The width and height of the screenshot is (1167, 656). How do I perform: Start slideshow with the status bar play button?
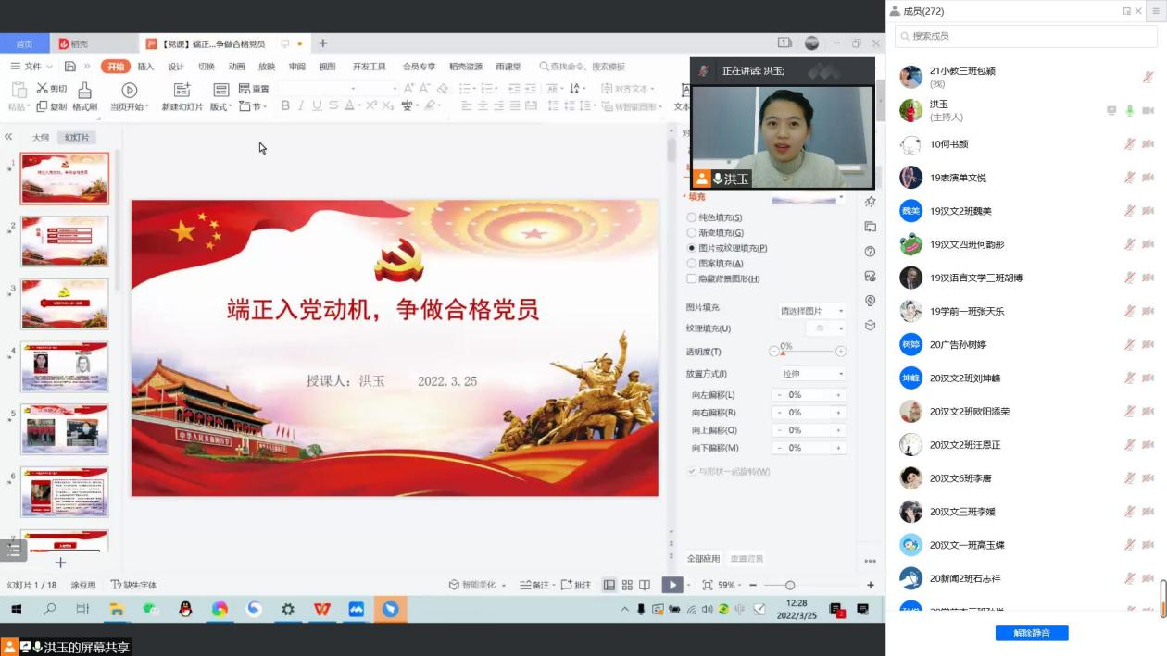(x=672, y=585)
